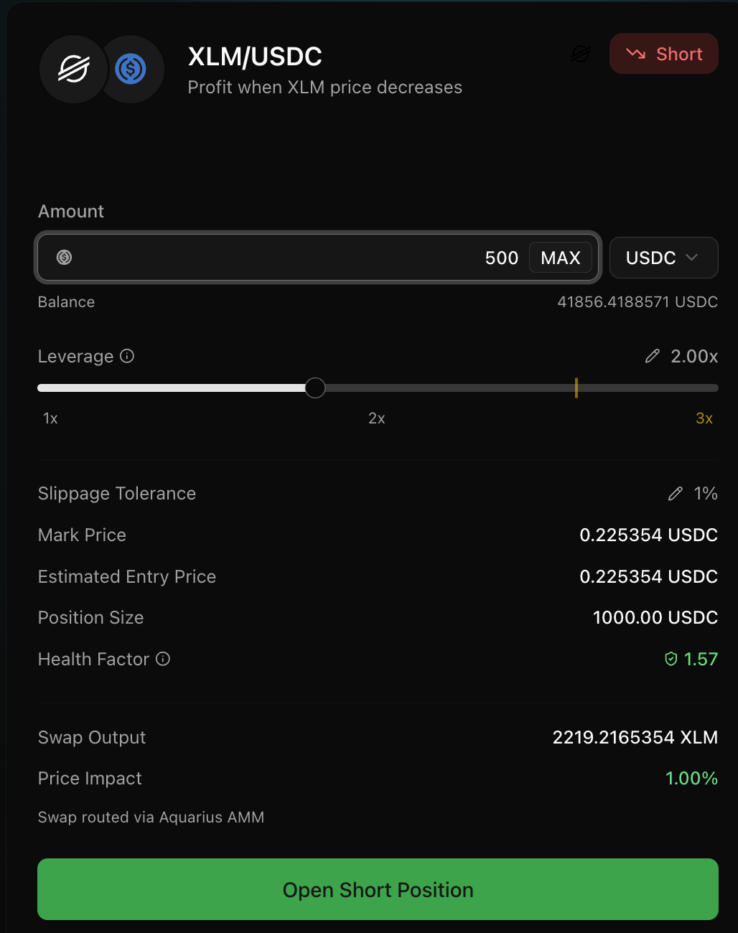Click the chevron arrow next to USDC selector
The height and width of the screenshot is (933, 738).
693,257
